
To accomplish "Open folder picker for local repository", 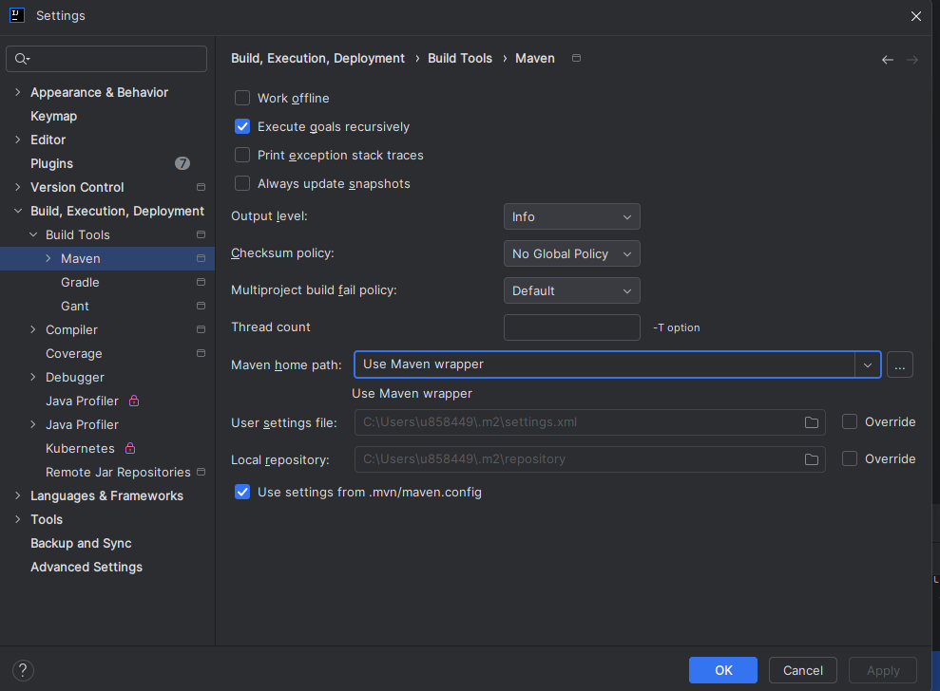I will click(811, 459).
